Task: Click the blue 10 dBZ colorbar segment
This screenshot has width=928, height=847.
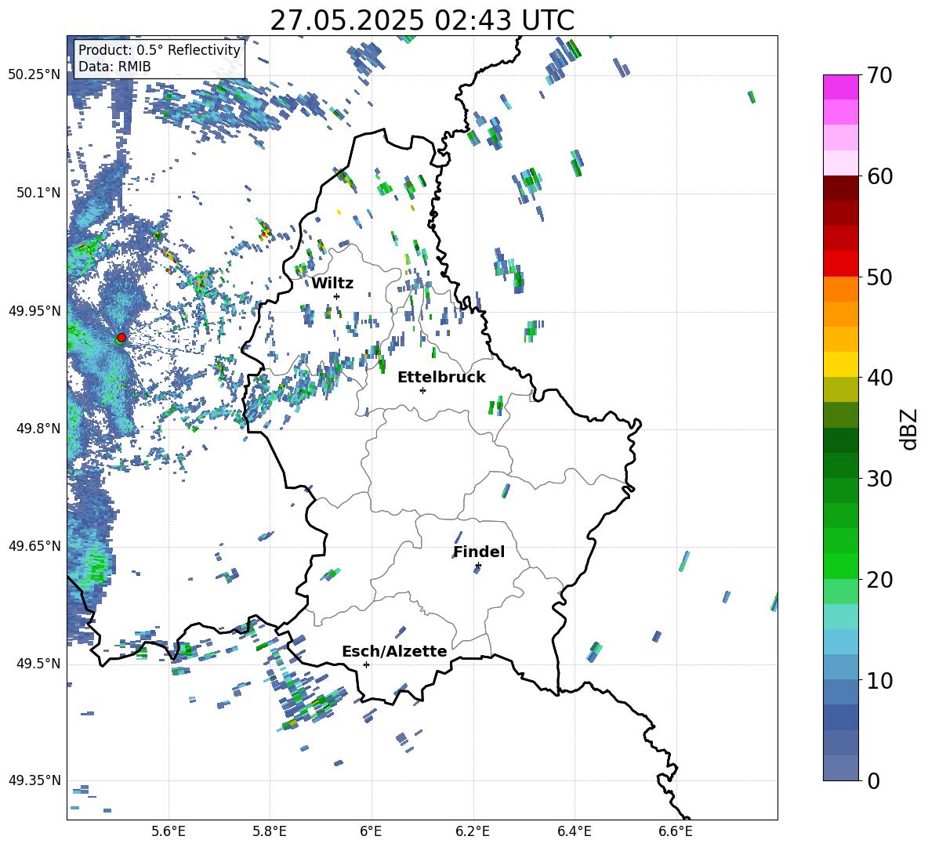Action: point(840,692)
